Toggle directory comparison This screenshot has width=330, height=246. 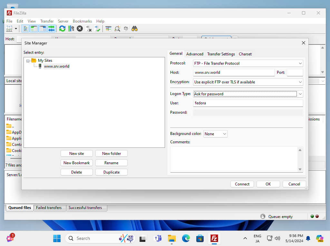tap(117, 29)
